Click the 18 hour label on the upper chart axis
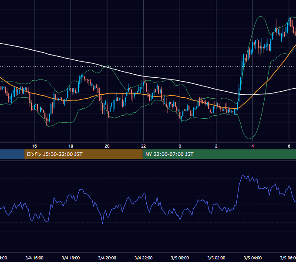The height and width of the screenshot is (262, 296). [71, 146]
